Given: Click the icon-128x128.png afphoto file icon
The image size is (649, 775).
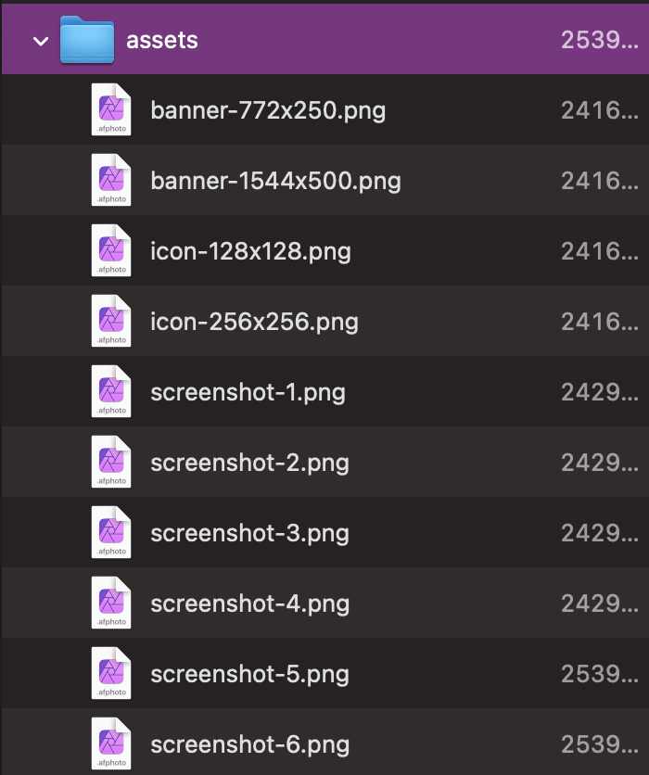Looking at the screenshot, I should tap(111, 251).
